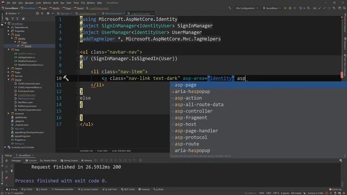This screenshot has height=195, width=347.
Task: Switch to the Console tab in Debug panel
Action: click(x=31, y=160)
